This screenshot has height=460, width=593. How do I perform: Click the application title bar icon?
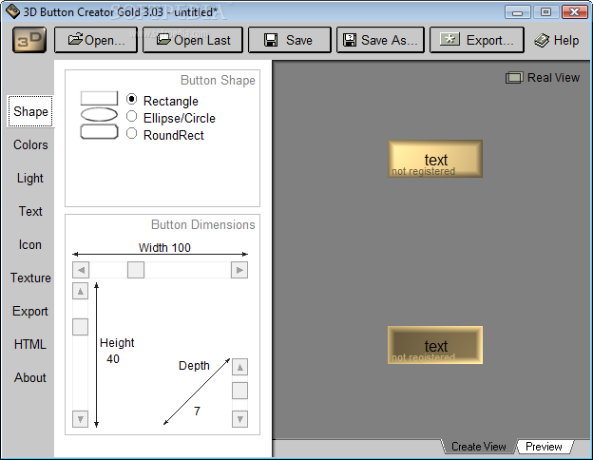[x=12, y=11]
